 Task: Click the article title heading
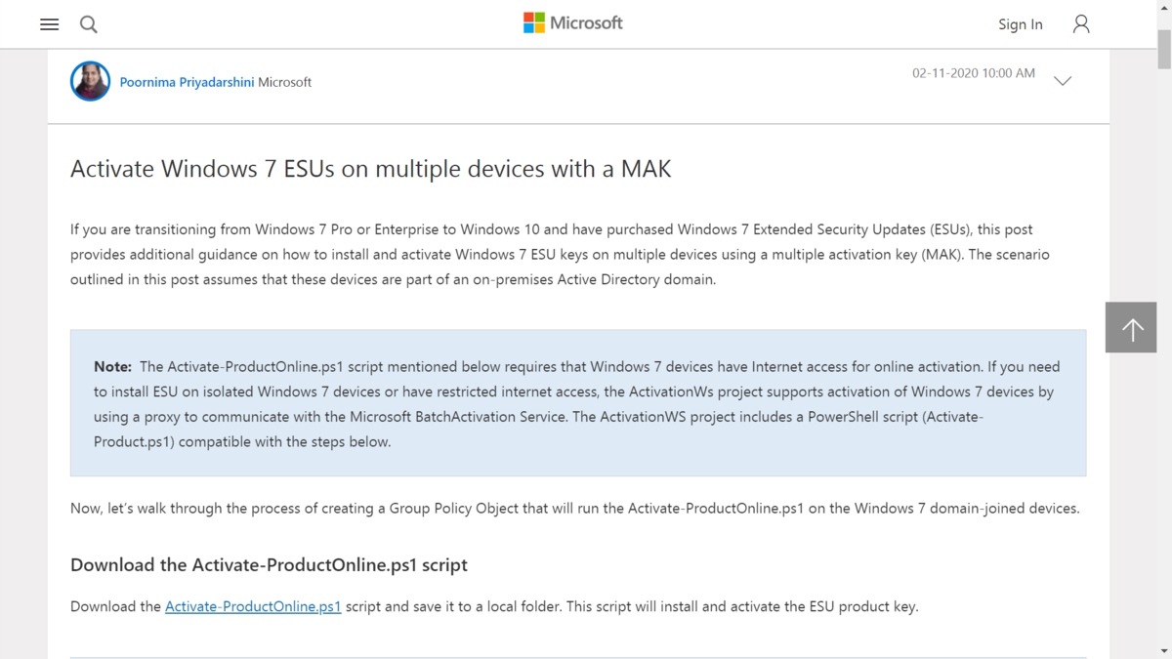[x=369, y=168]
